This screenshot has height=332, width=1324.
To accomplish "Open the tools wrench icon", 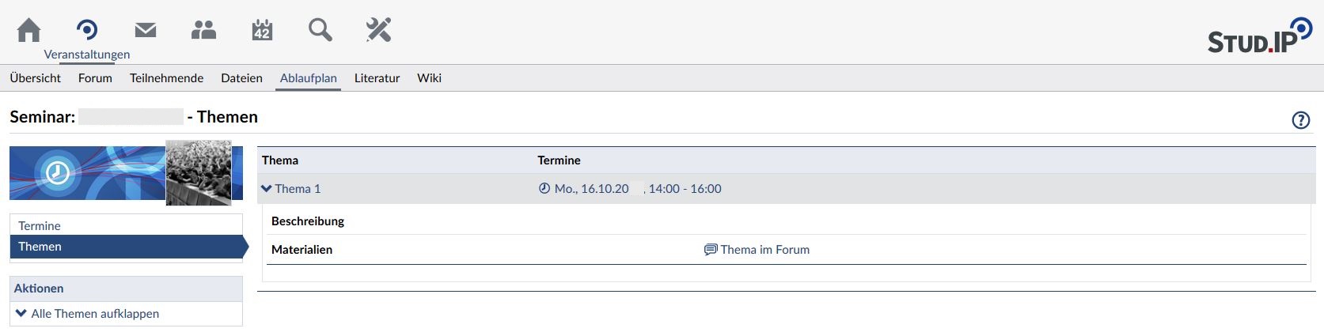I will [378, 30].
